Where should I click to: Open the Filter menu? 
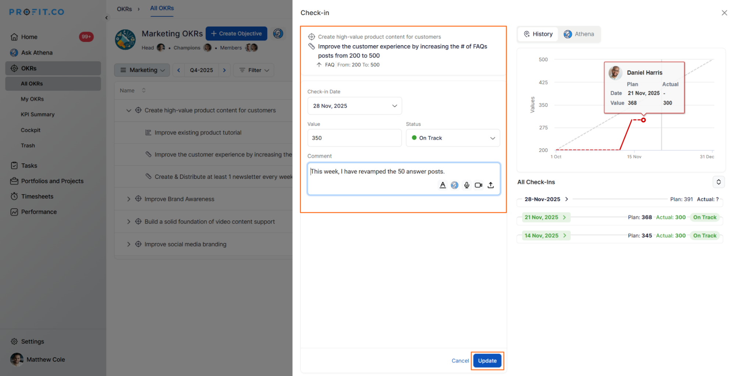(x=254, y=70)
